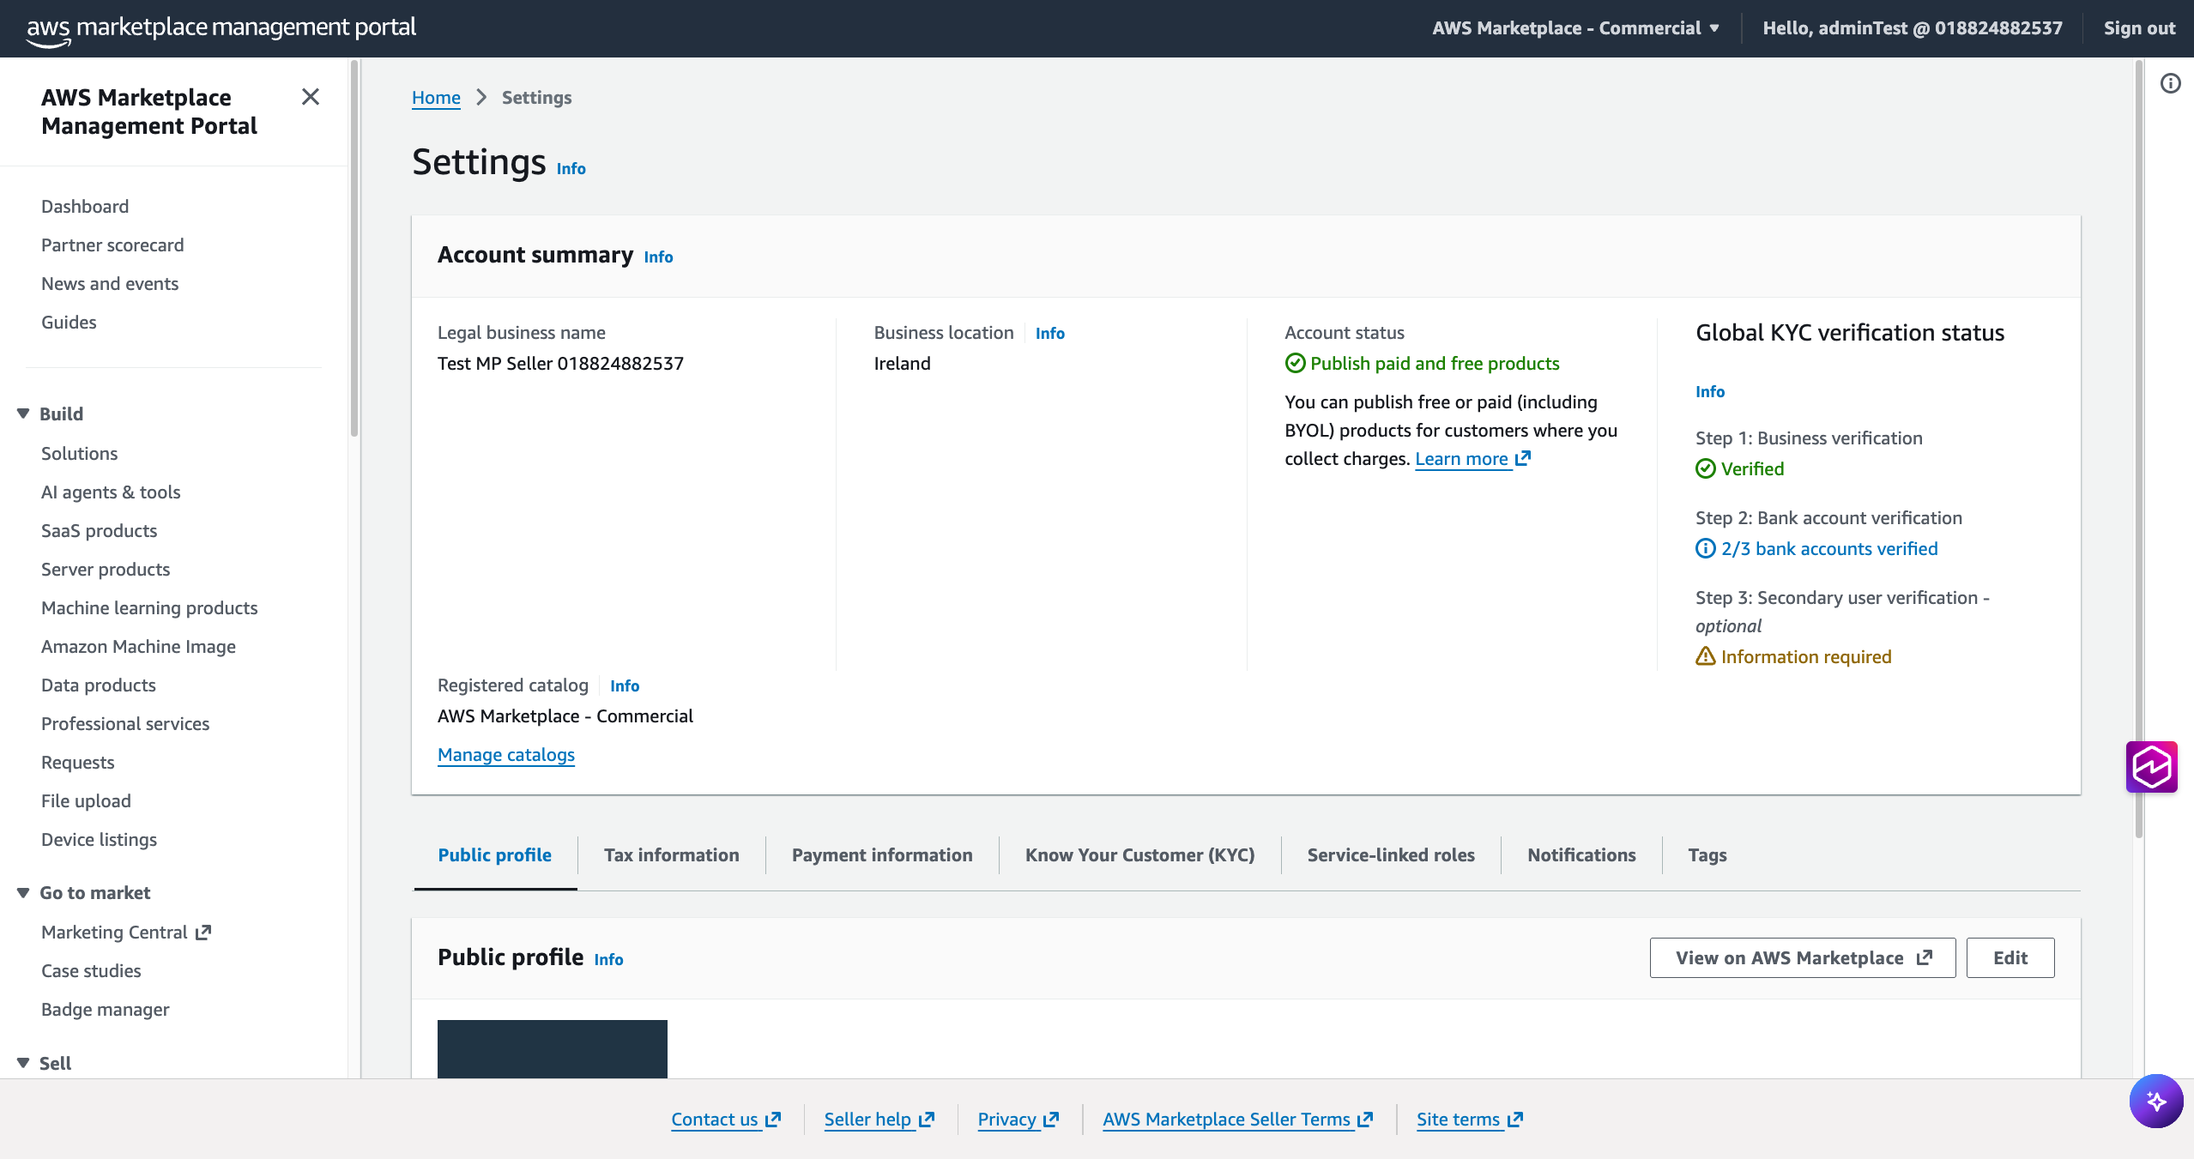This screenshot has width=2194, height=1159.
Task: Click the public profile logo thumbnail
Action: [x=553, y=1048]
